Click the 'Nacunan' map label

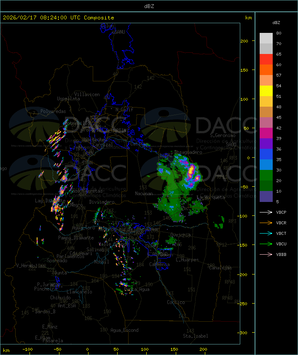[144, 194]
